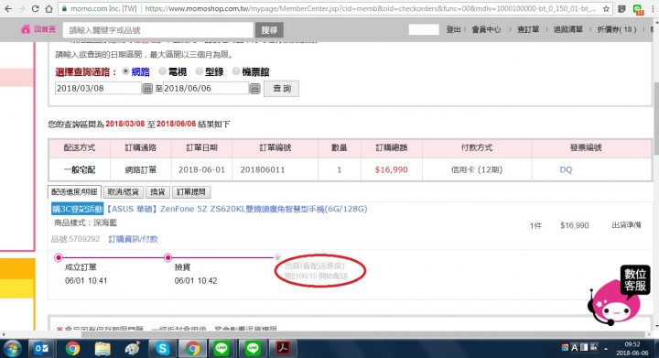Click 一般宅配 delivery cell
659x358 pixels.
(x=80, y=169)
